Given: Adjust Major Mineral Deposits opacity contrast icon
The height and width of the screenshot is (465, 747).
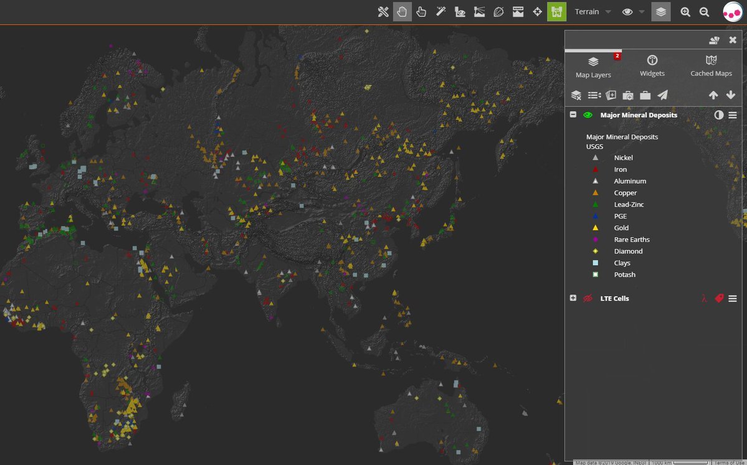Looking at the screenshot, I should (718, 115).
